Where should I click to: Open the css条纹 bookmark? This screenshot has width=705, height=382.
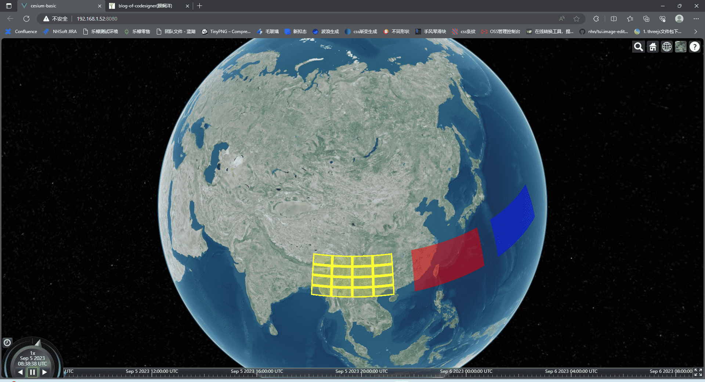coord(464,32)
